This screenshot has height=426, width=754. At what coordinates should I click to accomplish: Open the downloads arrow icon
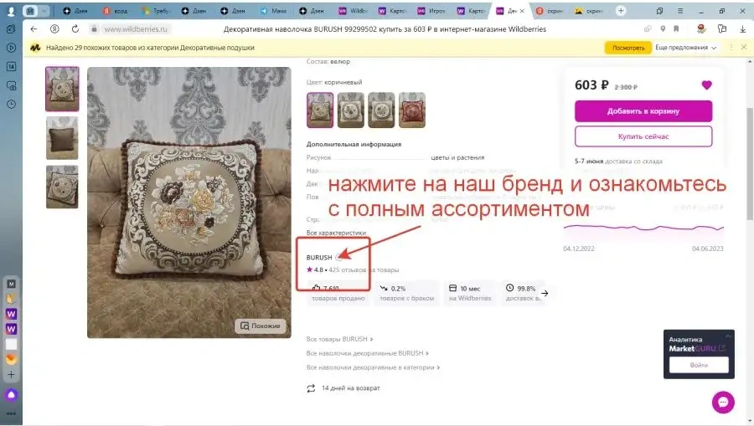point(743,28)
